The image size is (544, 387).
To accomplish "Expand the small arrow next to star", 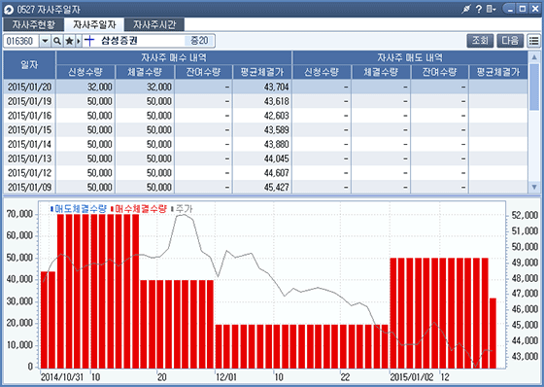I will 79,41.
